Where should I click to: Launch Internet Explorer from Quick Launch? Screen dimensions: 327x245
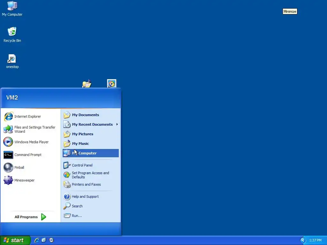click(x=37, y=240)
